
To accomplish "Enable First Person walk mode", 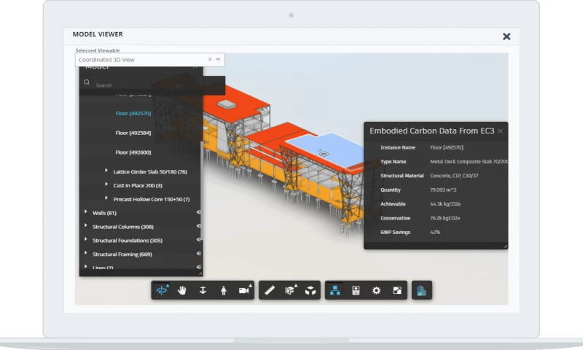I will 223,290.
